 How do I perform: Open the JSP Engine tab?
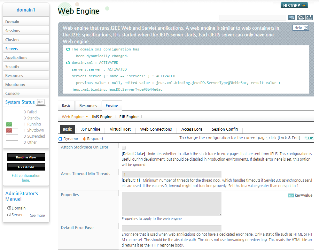[91, 129]
